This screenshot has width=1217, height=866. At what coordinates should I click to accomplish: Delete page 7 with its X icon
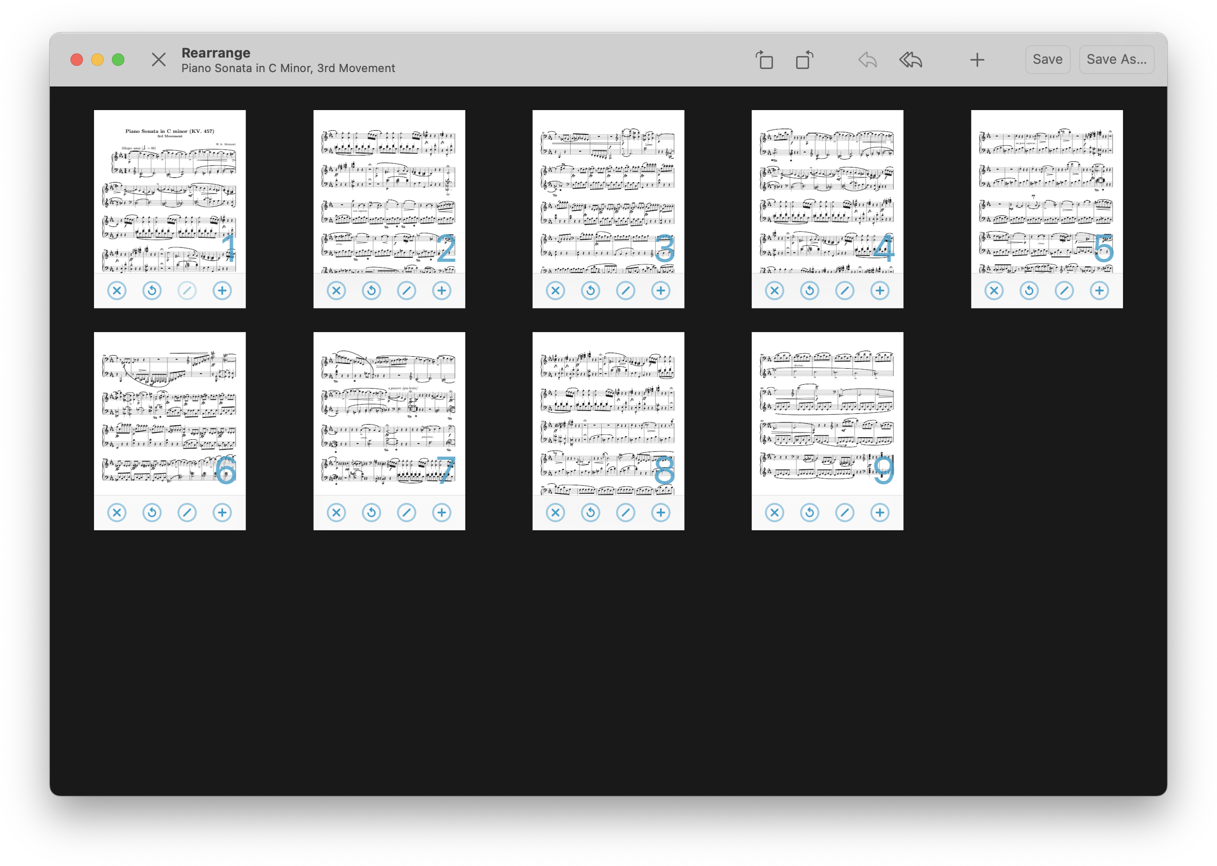tap(336, 512)
